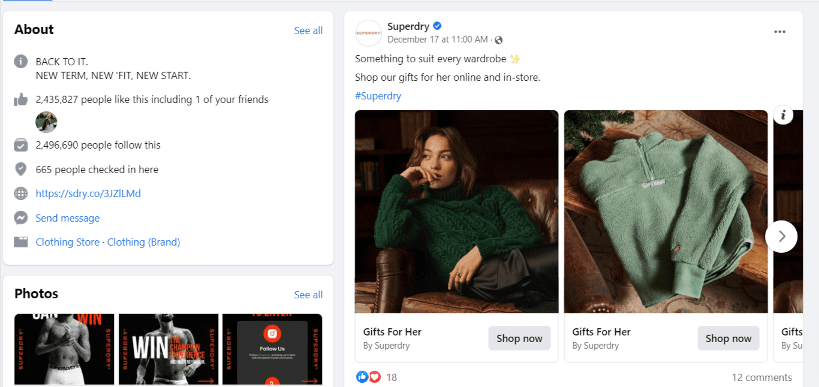Open the ad info circle on the carousel
This screenshot has height=387, width=819.
click(783, 114)
